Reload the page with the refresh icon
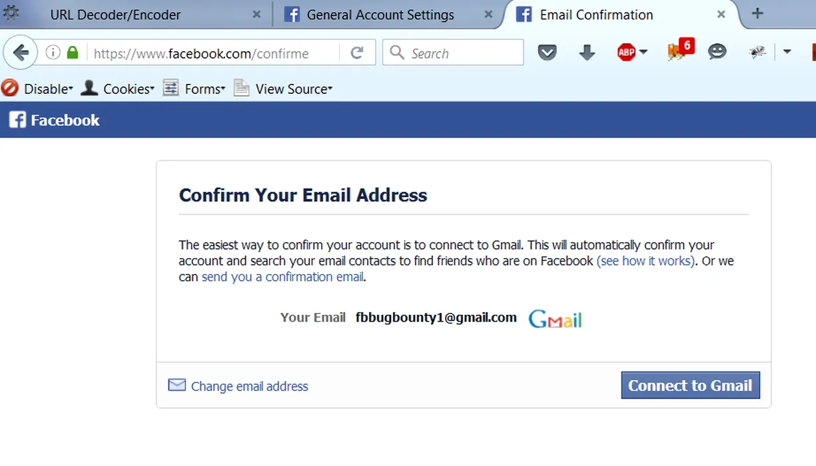816x466 pixels. click(357, 53)
